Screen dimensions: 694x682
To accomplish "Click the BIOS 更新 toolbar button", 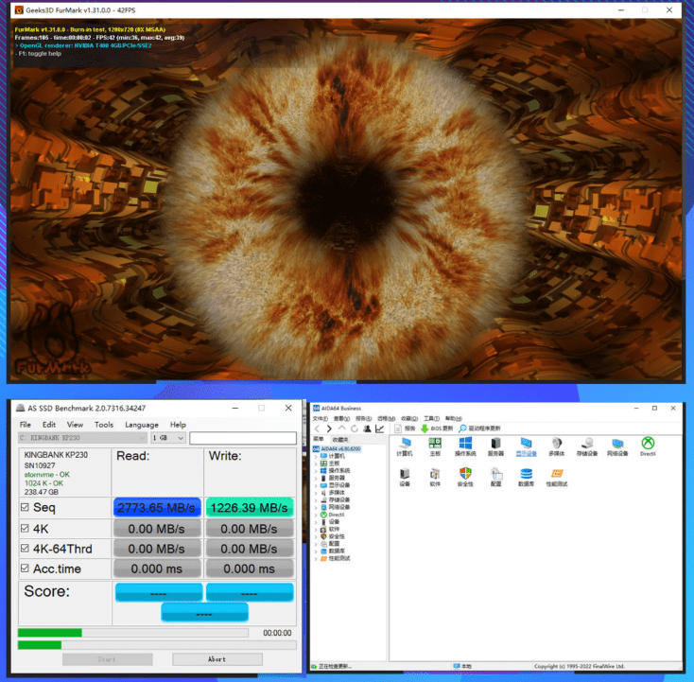I will pyautogui.click(x=437, y=428).
